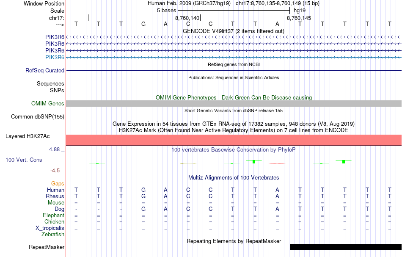Screen dimensions: 402x257
Task: Open the H3K27Ac Mark track title
Action: pos(234,130)
